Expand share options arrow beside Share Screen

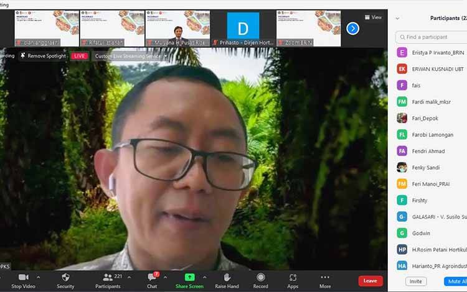205,277
